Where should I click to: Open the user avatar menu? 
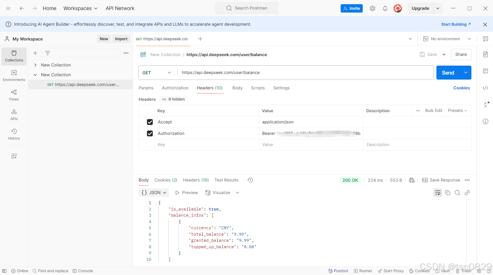pos(398,8)
